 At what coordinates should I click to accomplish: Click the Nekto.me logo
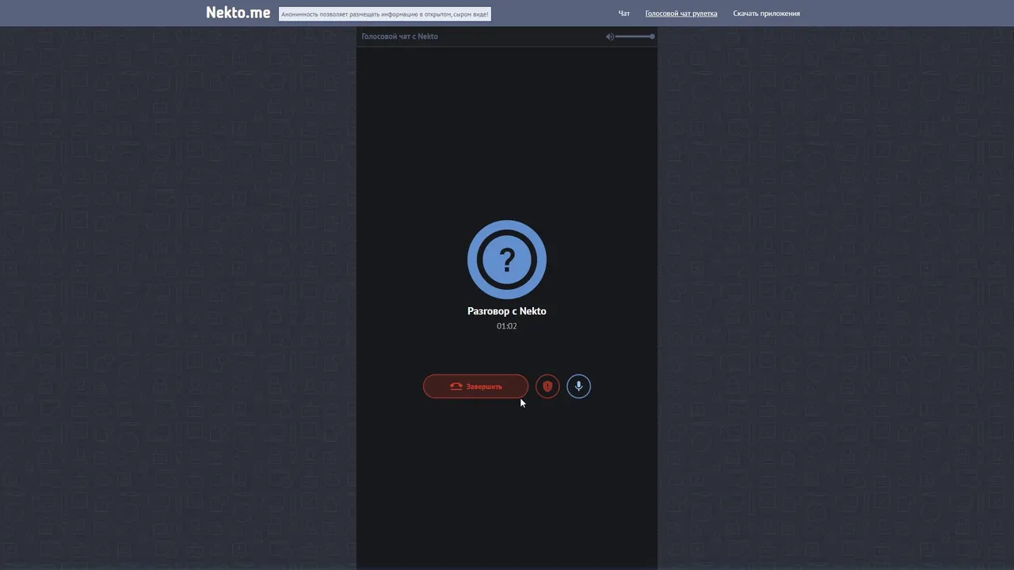point(238,13)
